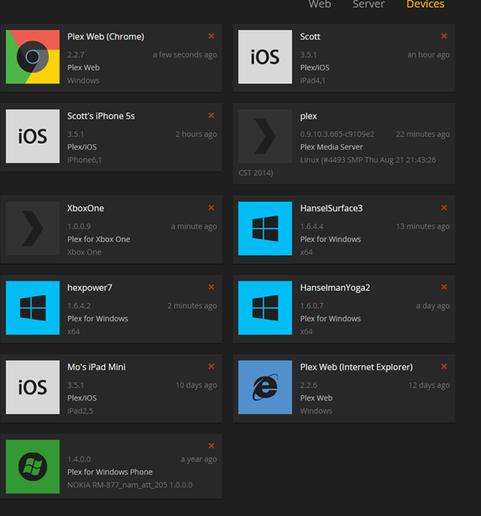Click the Plex chevron icon on XboxOne card
The height and width of the screenshot is (516, 481).
click(33, 228)
